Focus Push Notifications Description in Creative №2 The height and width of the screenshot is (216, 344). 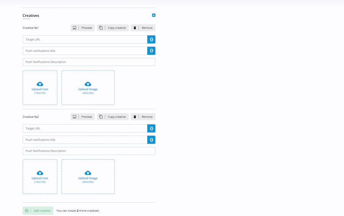(89, 151)
